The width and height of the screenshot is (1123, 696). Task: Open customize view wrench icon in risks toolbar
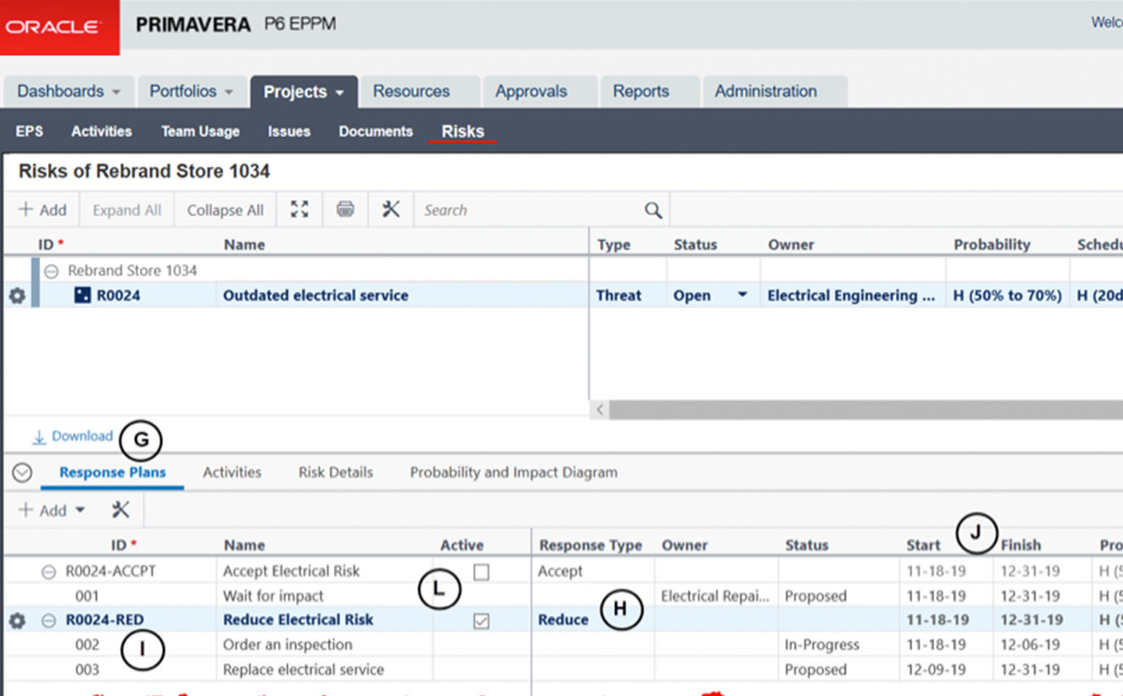[x=391, y=210]
